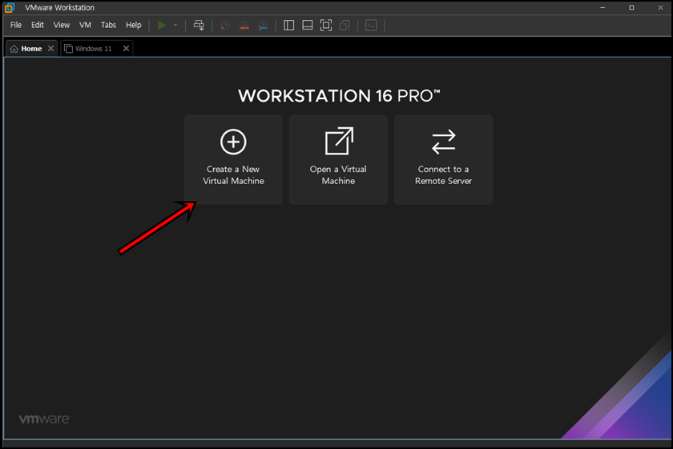
Task: Toggle the library sidebar view icon
Action: [289, 26]
